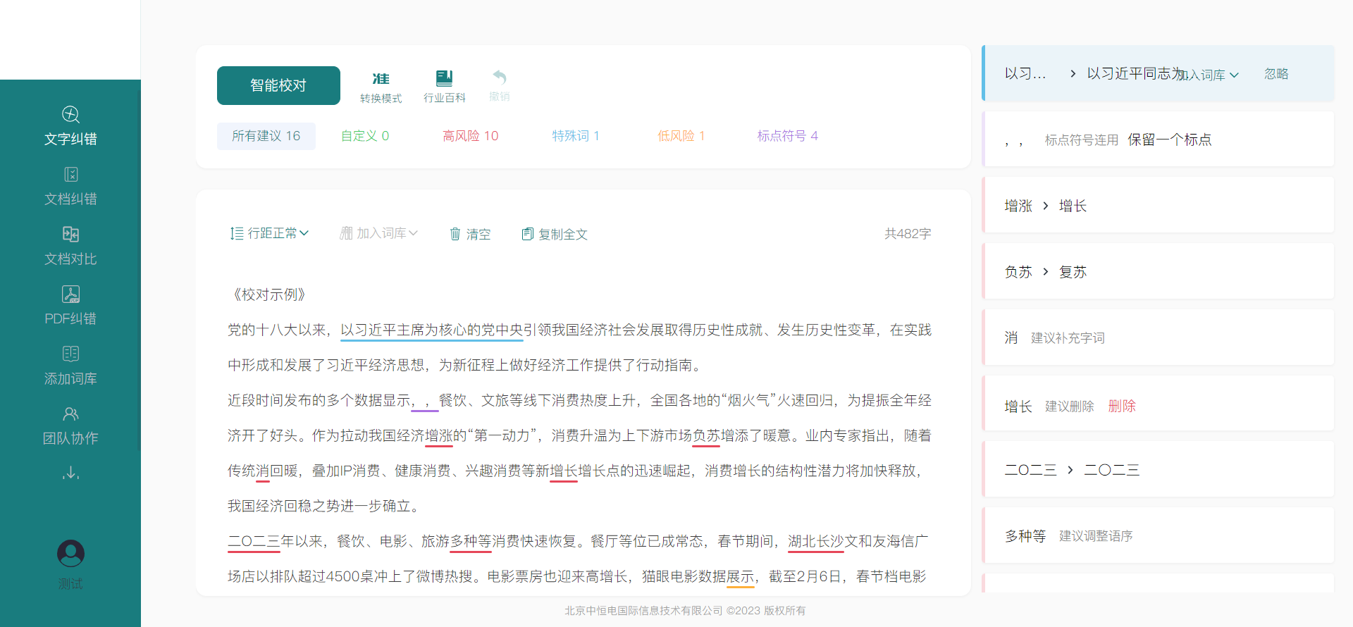Click the 复制全文 copy icon
Viewport: 1353px width, 627px height.
click(527, 234)
